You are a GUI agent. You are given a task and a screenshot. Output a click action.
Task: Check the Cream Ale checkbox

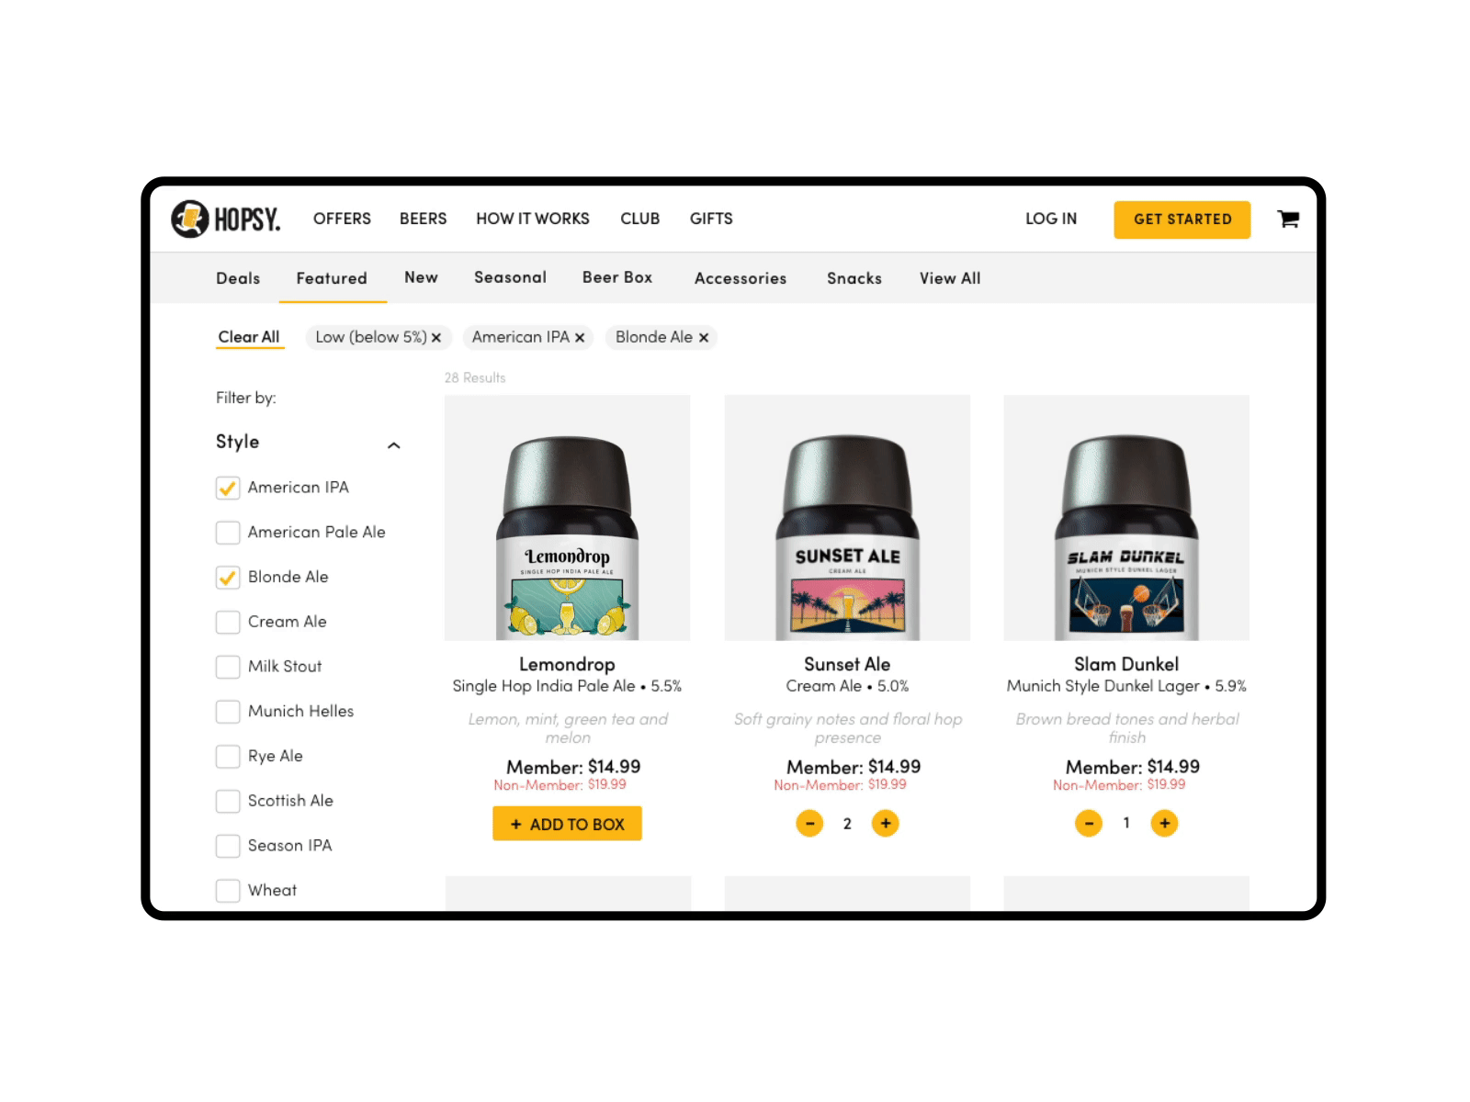click(228, 622)
